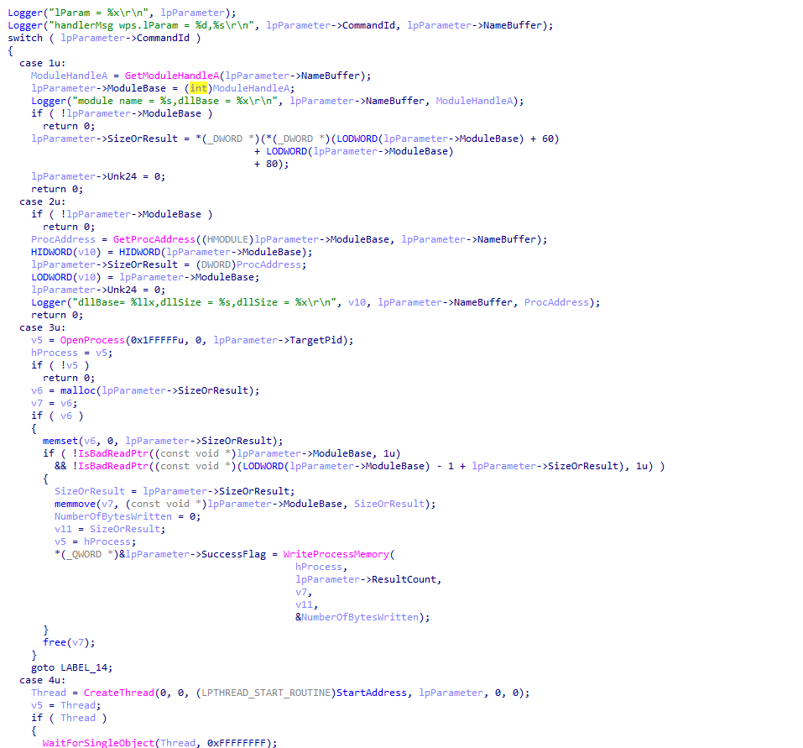
Task: Select the memset call
Action: coord(60,441)
